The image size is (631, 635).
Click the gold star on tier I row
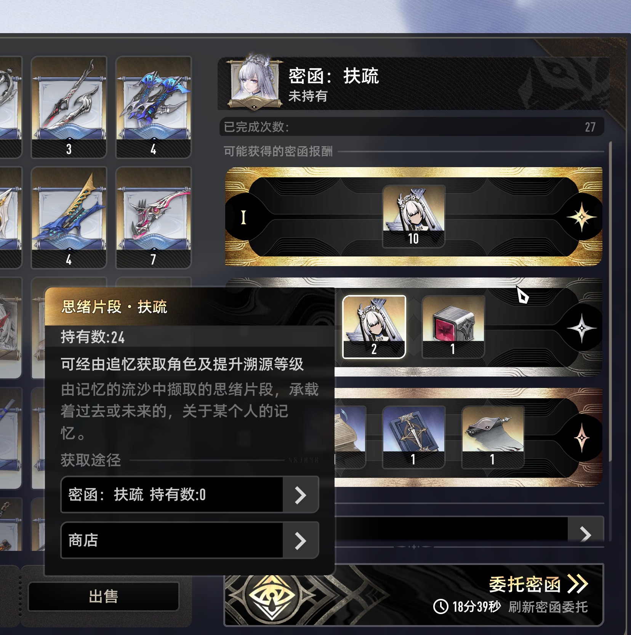point(581,217)
